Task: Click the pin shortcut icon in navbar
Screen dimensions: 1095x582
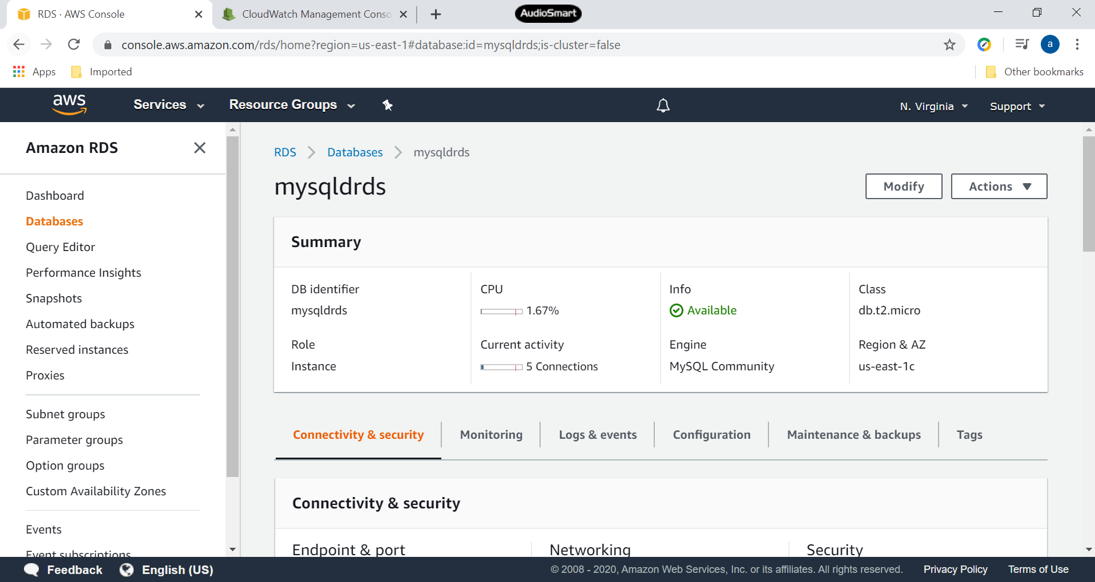Action: pos(388,105)
